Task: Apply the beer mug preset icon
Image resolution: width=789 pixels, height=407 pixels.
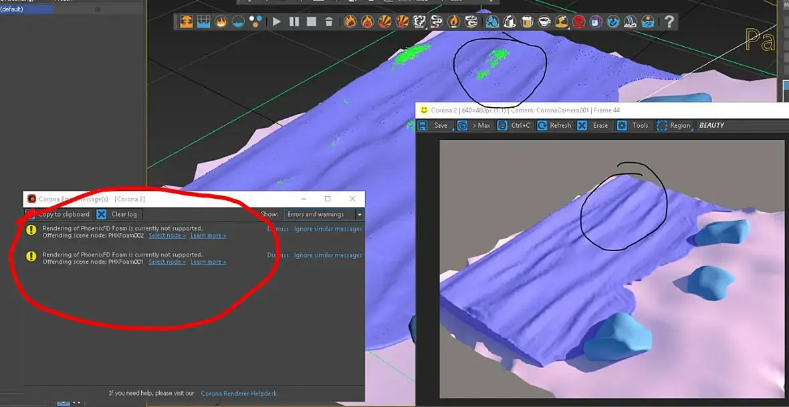Action: [527, 21]
